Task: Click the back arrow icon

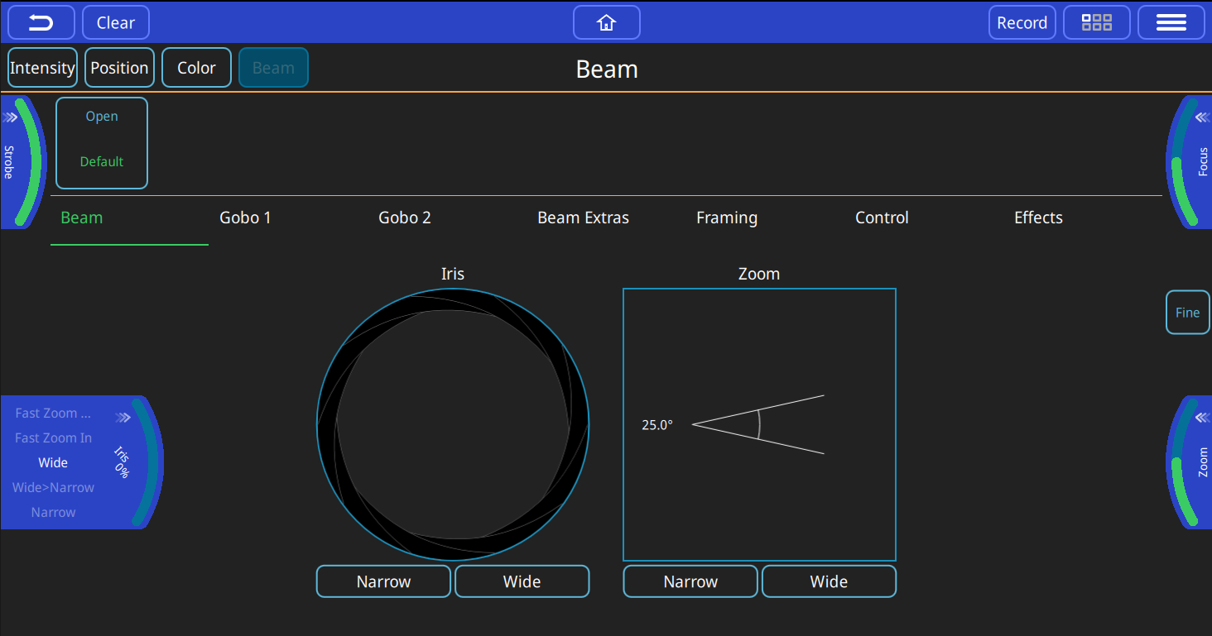Action: (41, 22)
